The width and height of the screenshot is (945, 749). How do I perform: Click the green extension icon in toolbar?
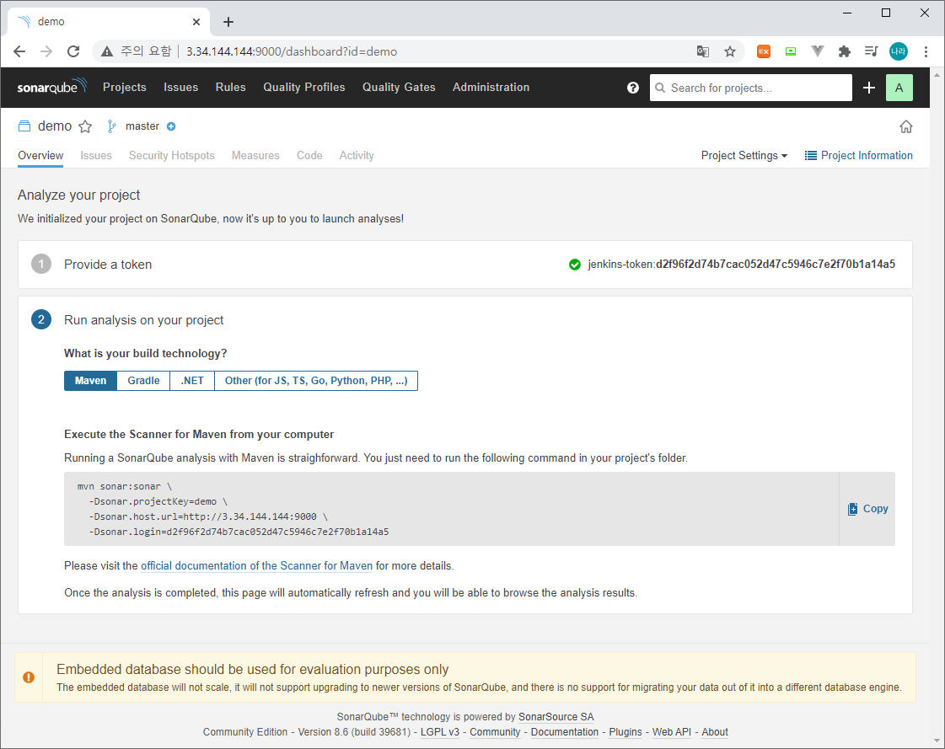click(791, 51)
